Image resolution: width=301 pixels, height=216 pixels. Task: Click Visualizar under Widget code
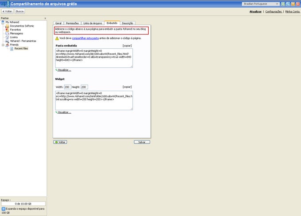(64, 112)
